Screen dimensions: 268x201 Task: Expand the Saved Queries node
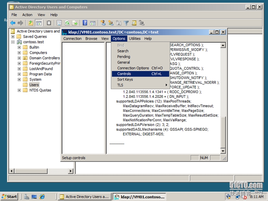[13, 36]
